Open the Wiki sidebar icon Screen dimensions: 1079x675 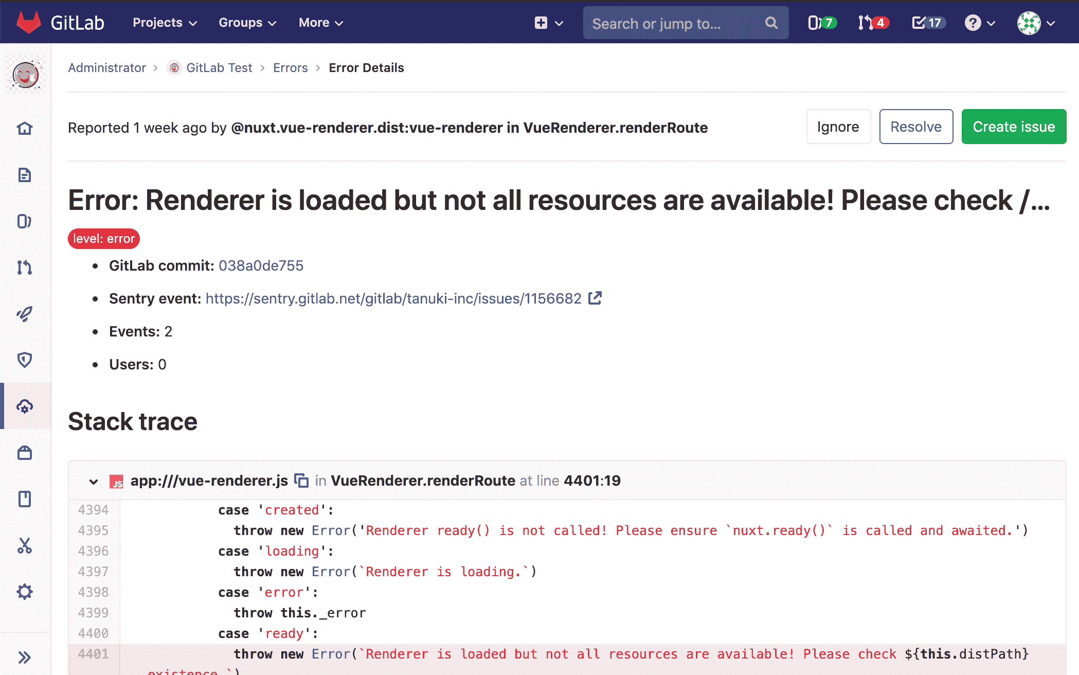25,499
